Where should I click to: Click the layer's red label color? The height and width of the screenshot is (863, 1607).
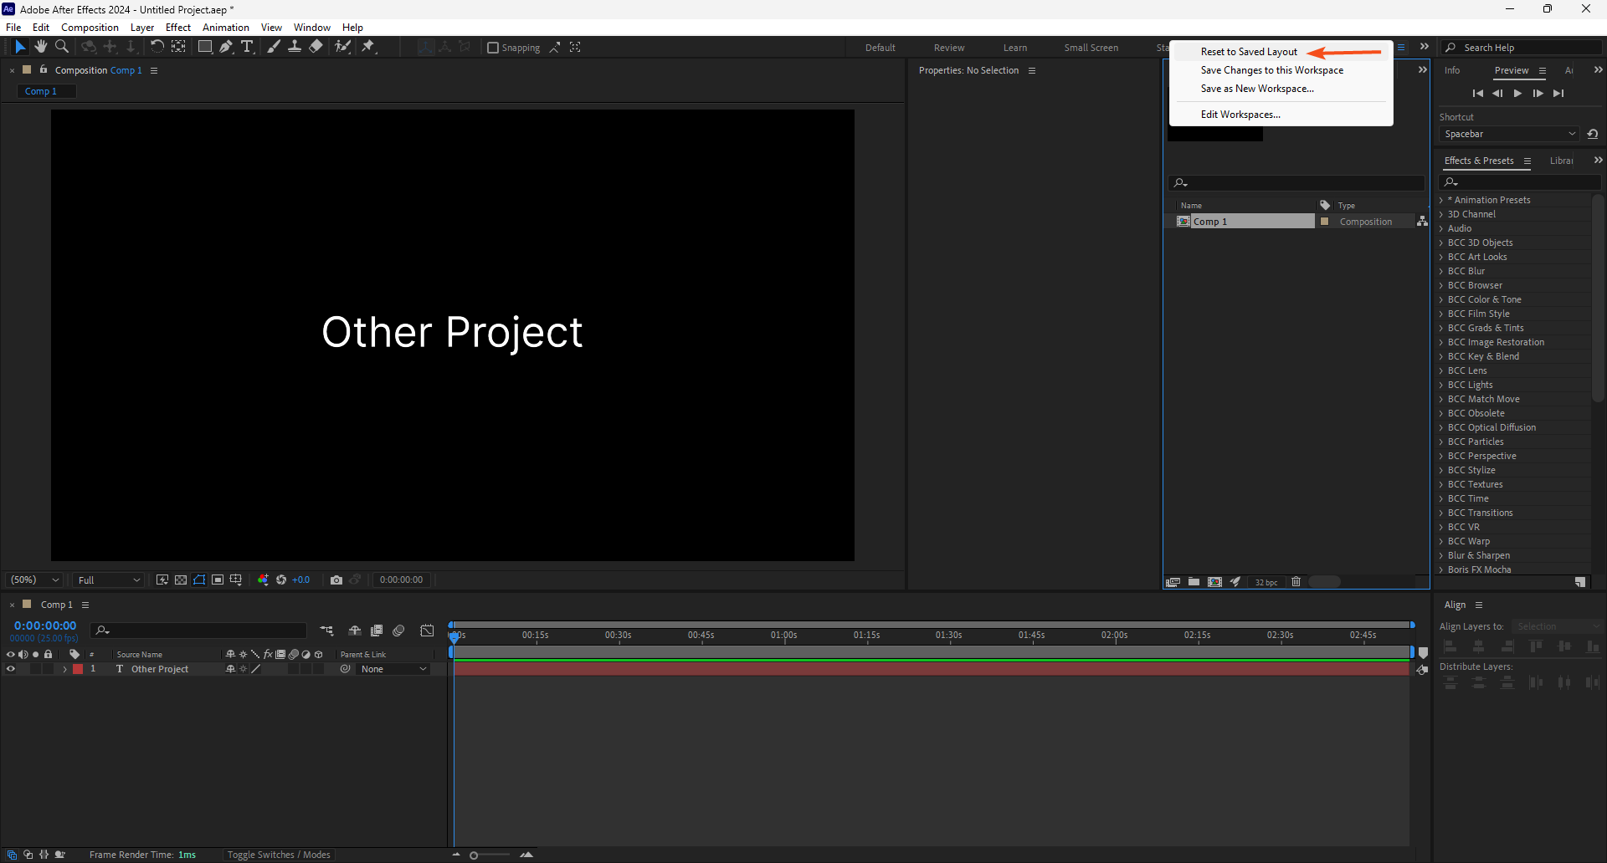click(78, 669)
